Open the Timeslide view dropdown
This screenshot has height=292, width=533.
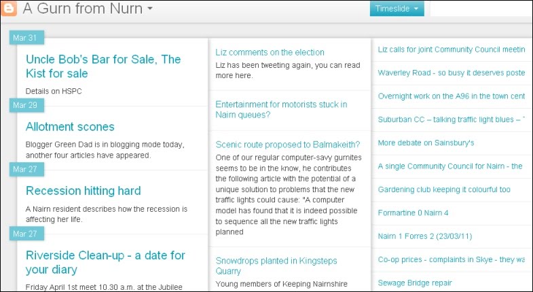coord(397,9)
